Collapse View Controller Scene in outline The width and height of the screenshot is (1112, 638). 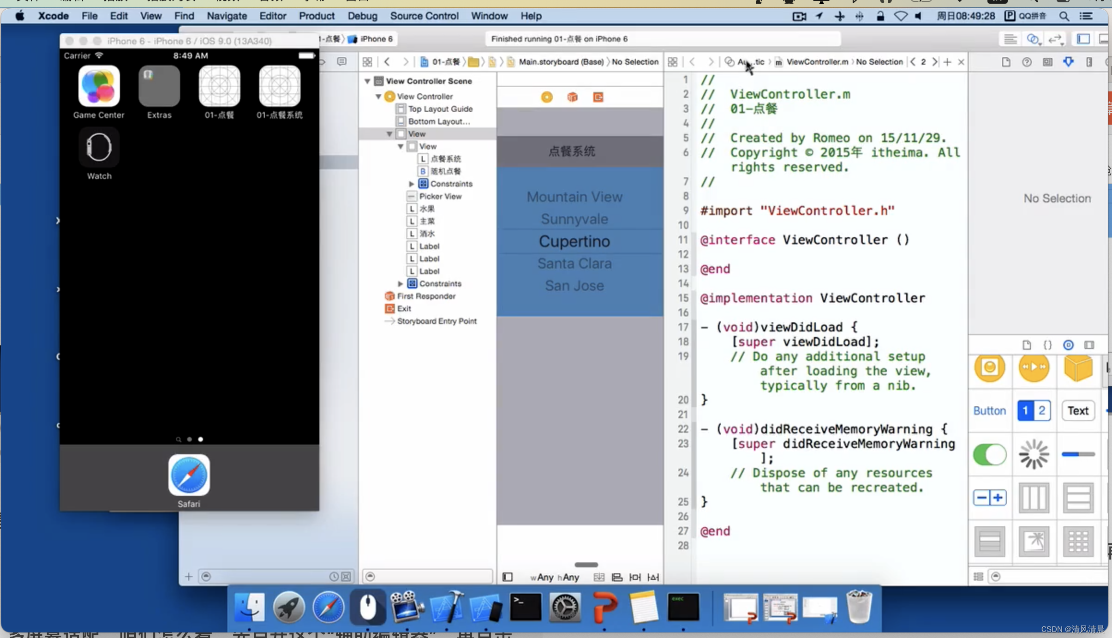click(367, 81)
